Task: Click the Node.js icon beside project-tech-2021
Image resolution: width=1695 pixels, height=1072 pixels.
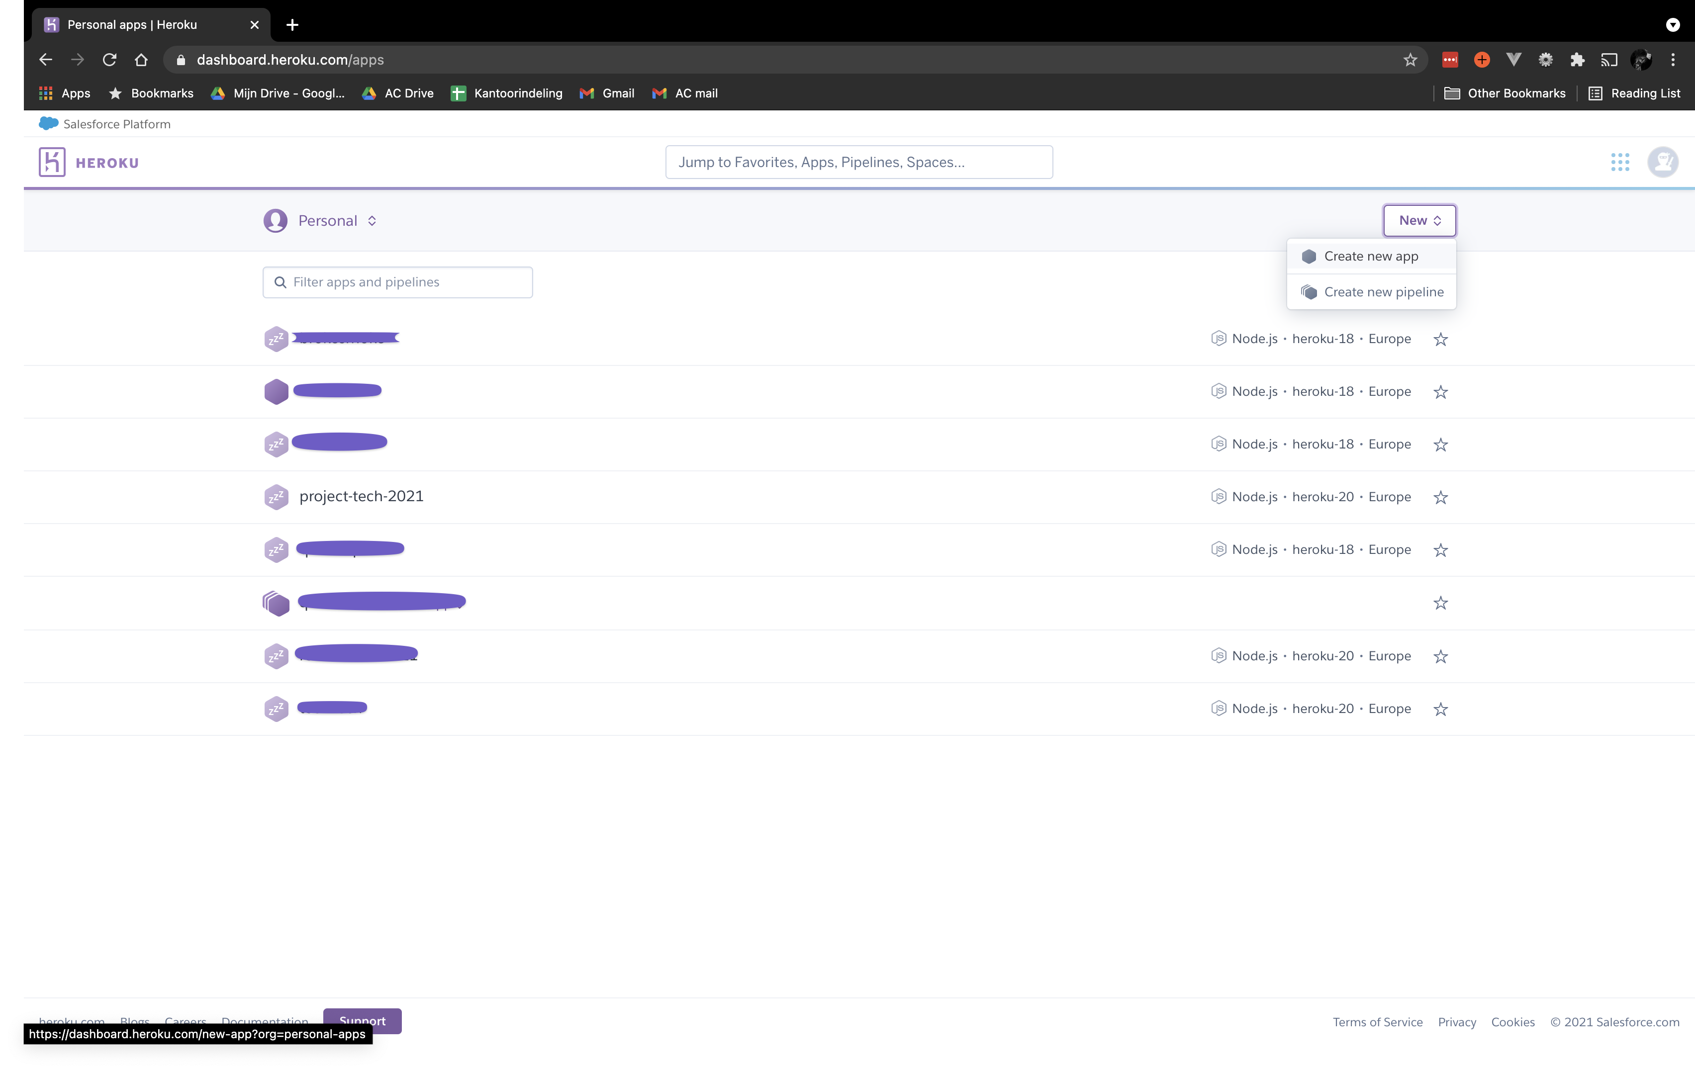Action: [1220, 496]
